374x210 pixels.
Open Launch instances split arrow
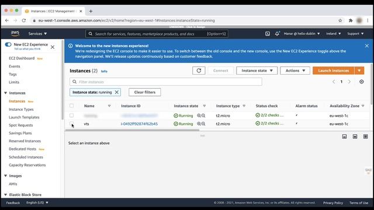tap(359, 71)
